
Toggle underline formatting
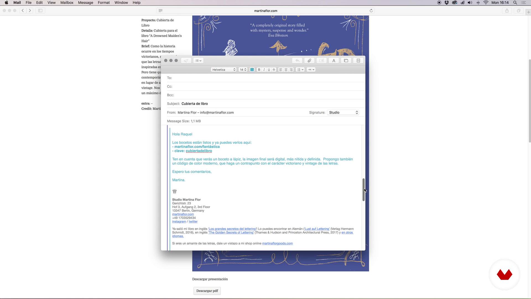pos(269,70)
